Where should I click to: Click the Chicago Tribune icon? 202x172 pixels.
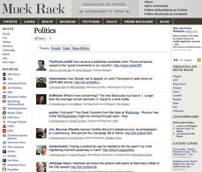[4, 122]
